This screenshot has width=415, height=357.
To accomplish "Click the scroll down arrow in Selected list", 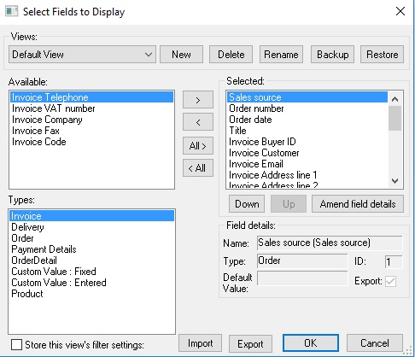I will click(x=395, y=181).
